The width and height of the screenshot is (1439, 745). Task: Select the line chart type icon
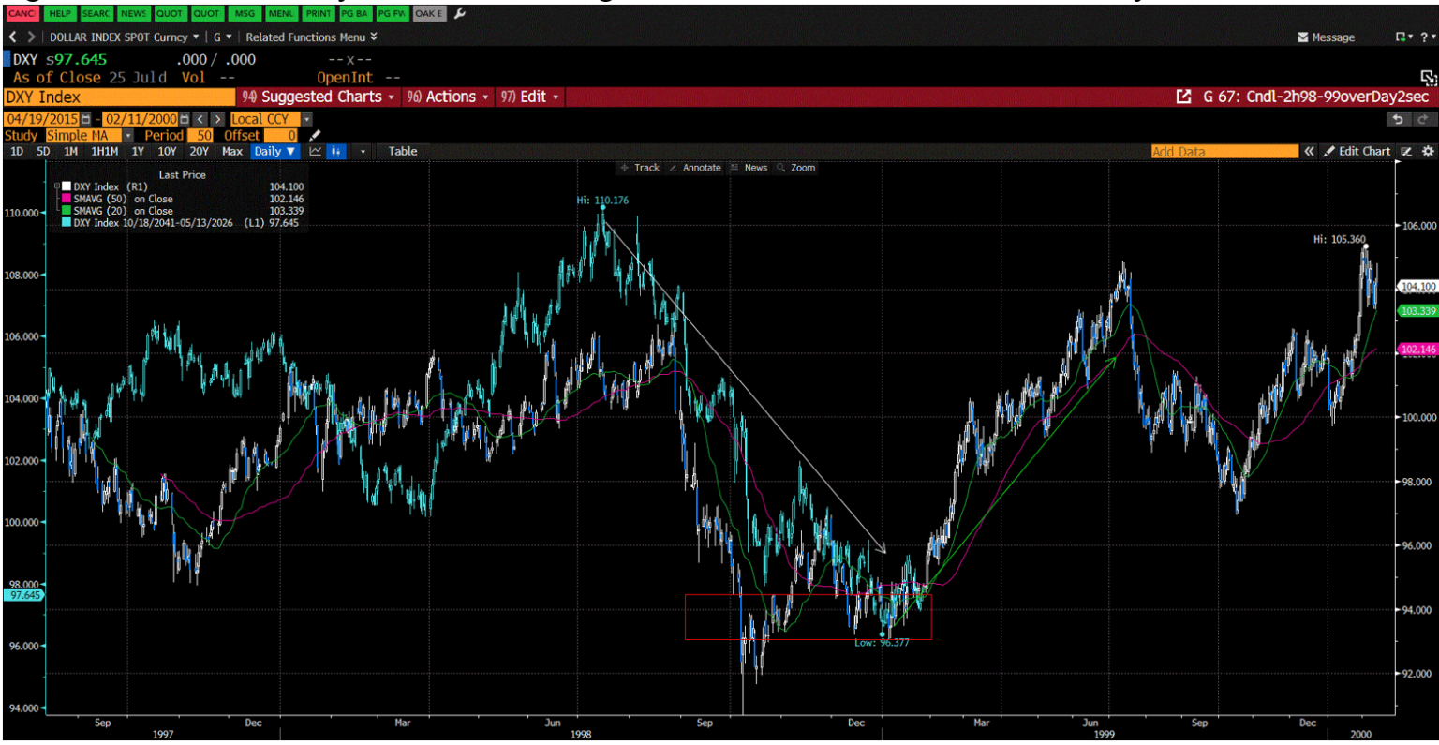click(316, 151)
